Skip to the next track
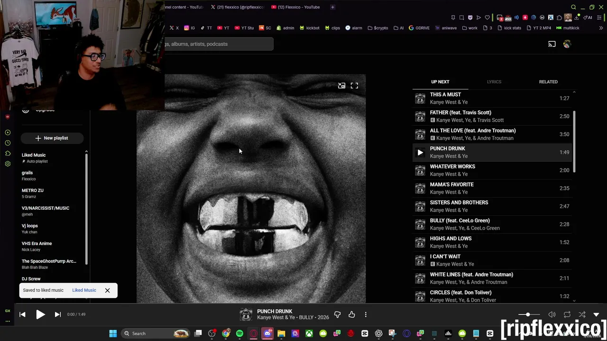 [x=58, y=314]
